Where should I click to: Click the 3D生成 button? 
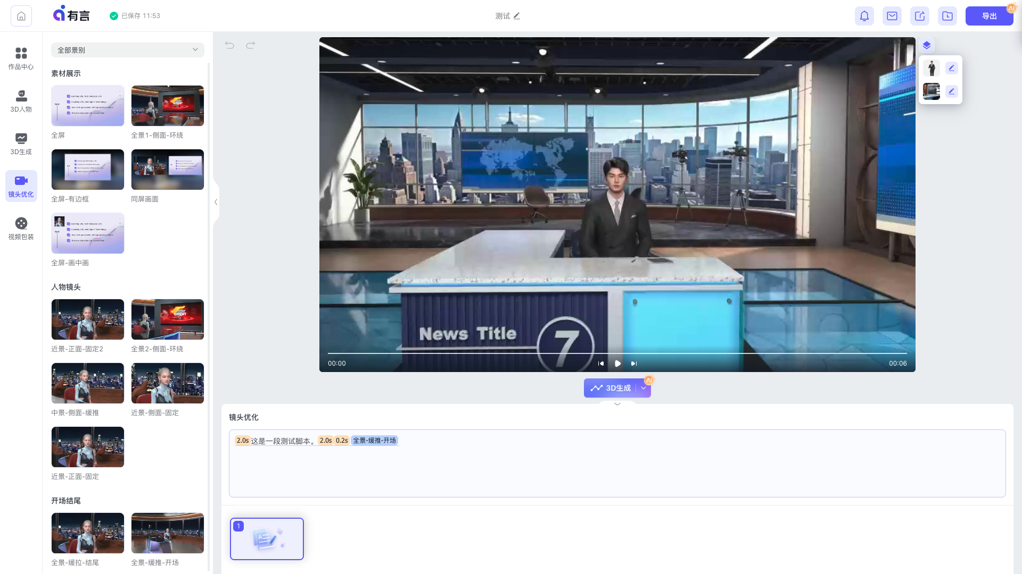(x=610, y=388)
